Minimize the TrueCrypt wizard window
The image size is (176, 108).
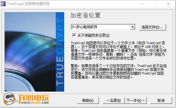tap(142, 4)
